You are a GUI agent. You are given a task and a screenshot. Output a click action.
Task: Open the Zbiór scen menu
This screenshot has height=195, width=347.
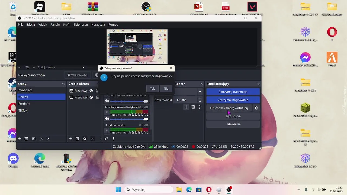(x=81, y=25)
